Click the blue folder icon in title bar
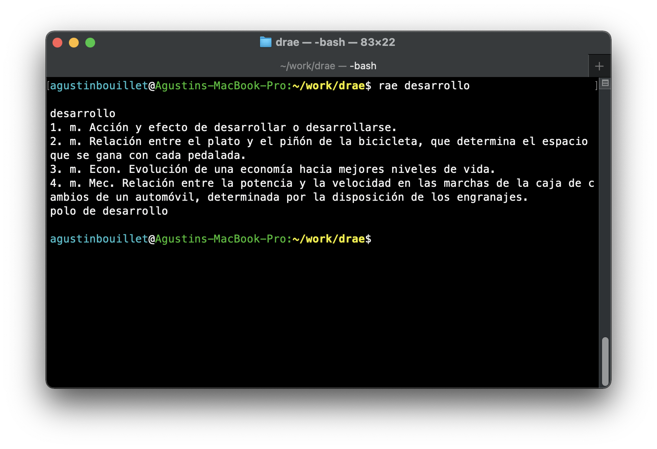 pos(266,42)
